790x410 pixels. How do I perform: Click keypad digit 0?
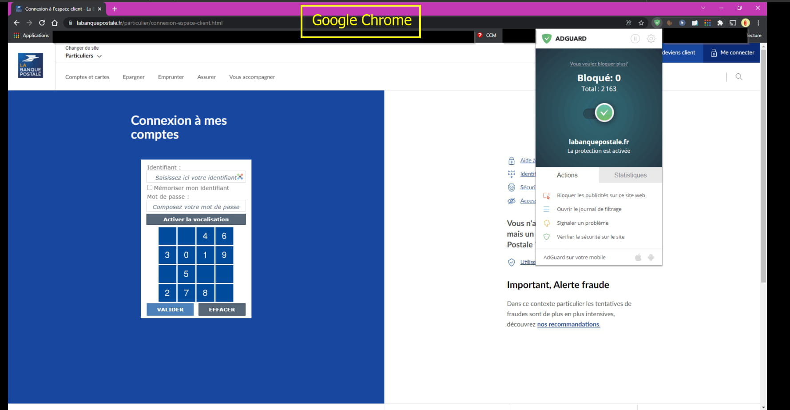tap(186, 255)
